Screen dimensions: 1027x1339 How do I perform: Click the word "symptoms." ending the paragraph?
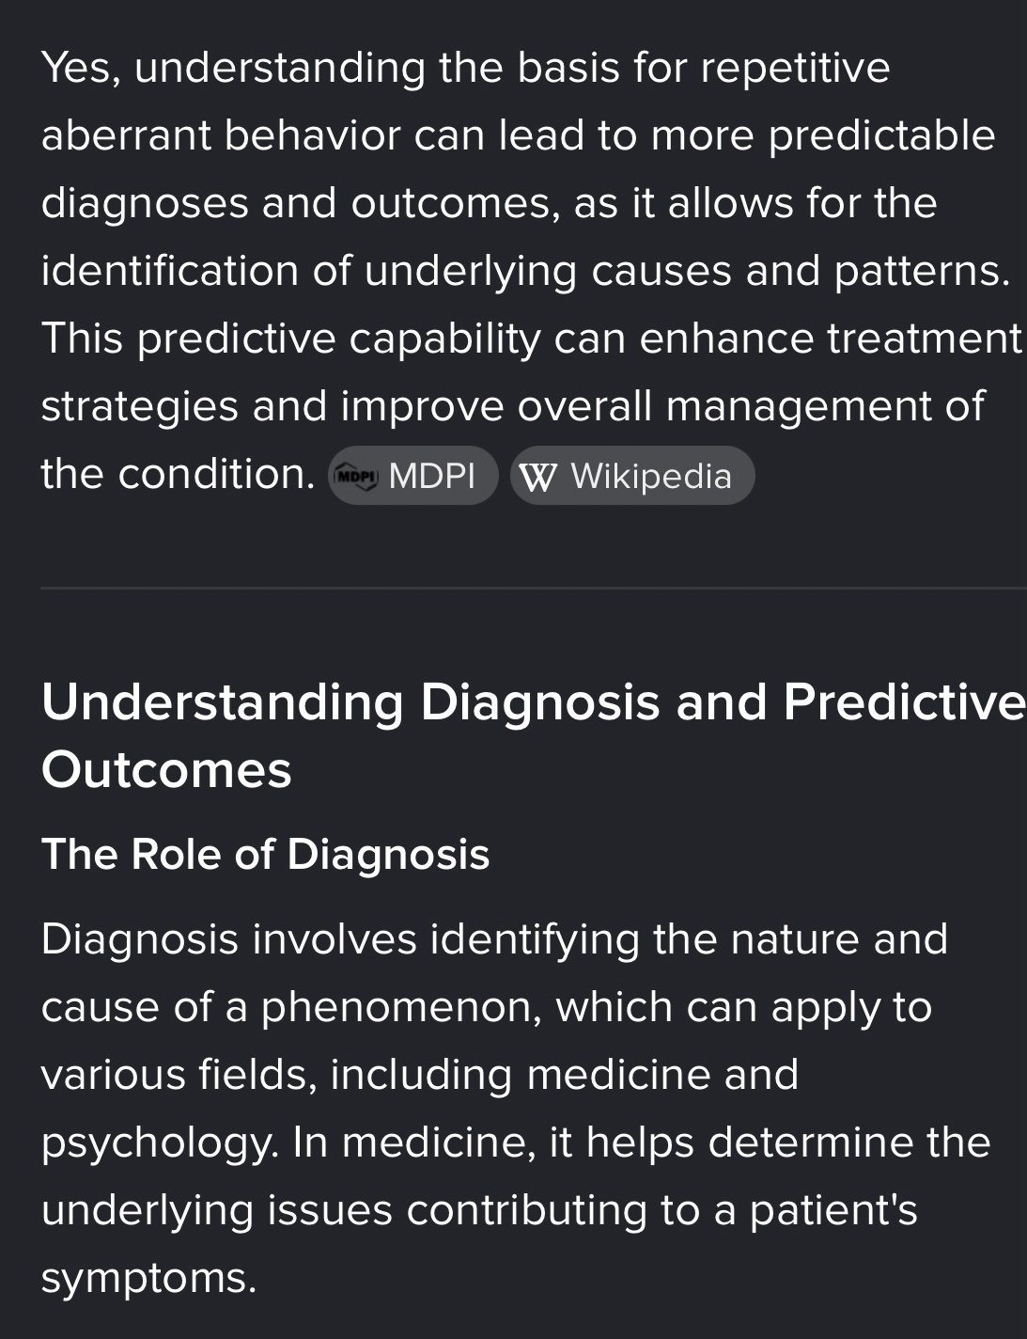[x=148, y=1277]
